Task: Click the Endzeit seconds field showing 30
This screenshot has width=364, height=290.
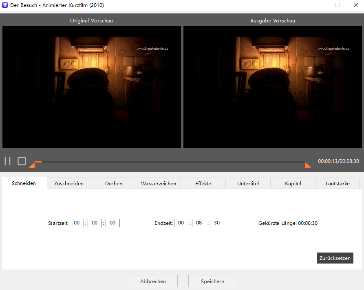Action: pos(216,223)
